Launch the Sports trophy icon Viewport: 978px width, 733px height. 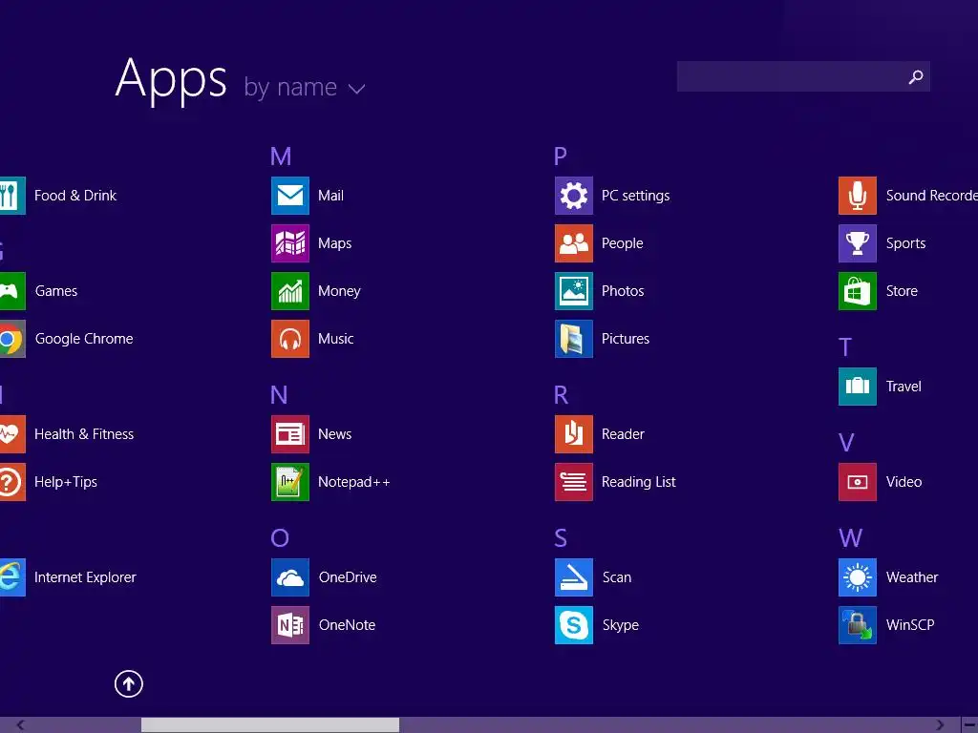click(x=858, y=243)
